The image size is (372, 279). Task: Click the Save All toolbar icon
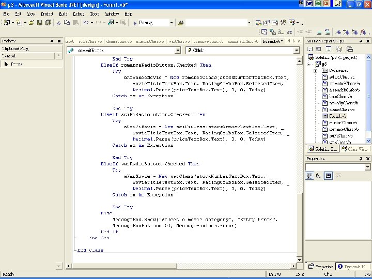coord(48,23)
